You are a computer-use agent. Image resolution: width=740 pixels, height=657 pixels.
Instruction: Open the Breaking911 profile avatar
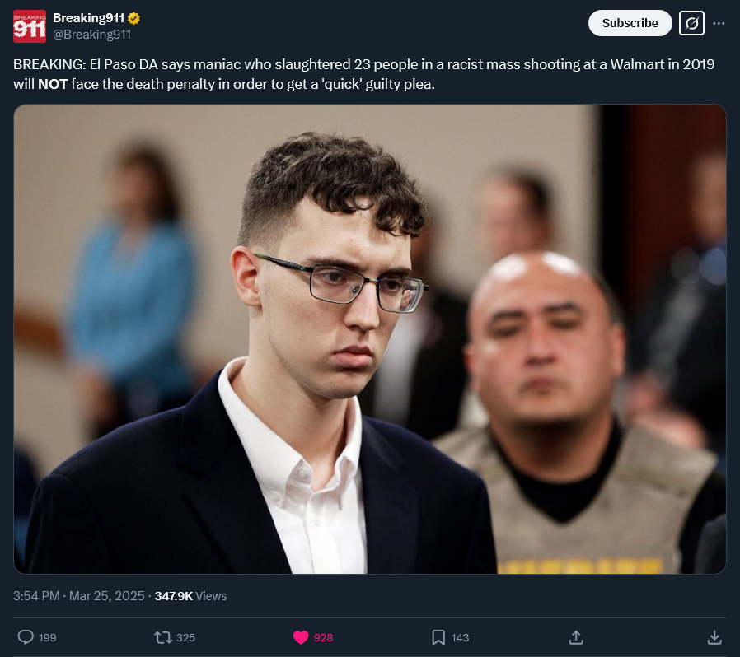(30, 26)
